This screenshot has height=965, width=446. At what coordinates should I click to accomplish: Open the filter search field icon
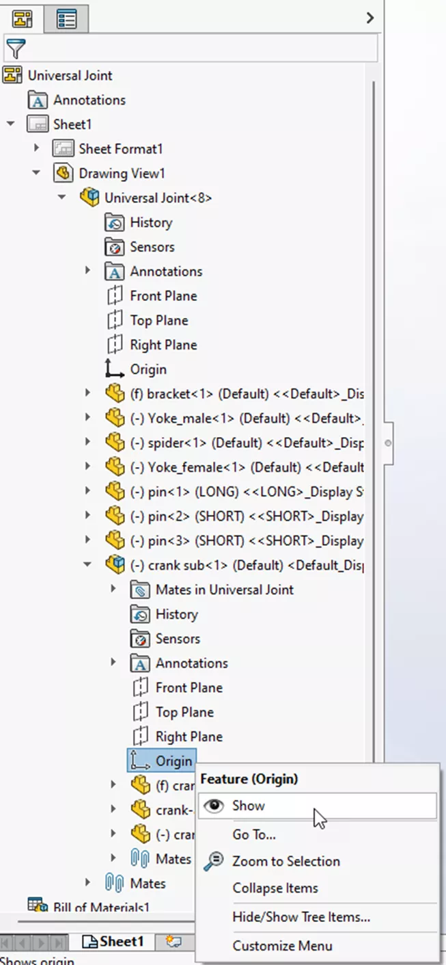click(x=15, y=49)
